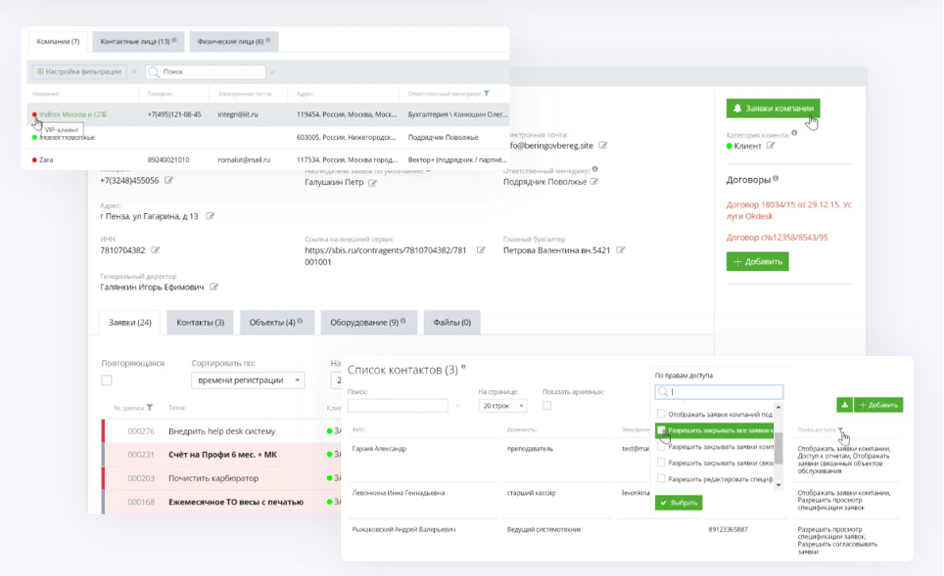Viewport: 944px width, 576px height.
Task: Click the download icon button beside Добавить
Action: (x=843, y=405)
